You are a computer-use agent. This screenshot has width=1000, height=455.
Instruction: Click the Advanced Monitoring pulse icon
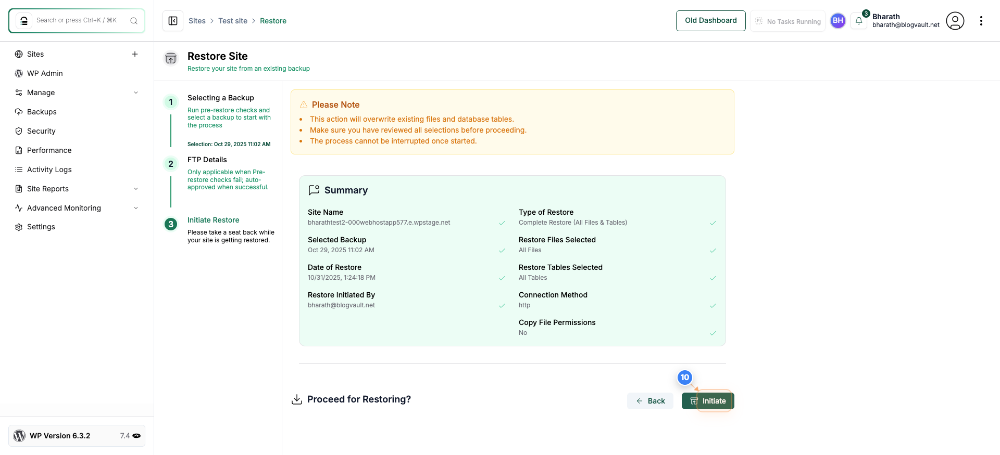pyautogui.click(x=19, y=208)
